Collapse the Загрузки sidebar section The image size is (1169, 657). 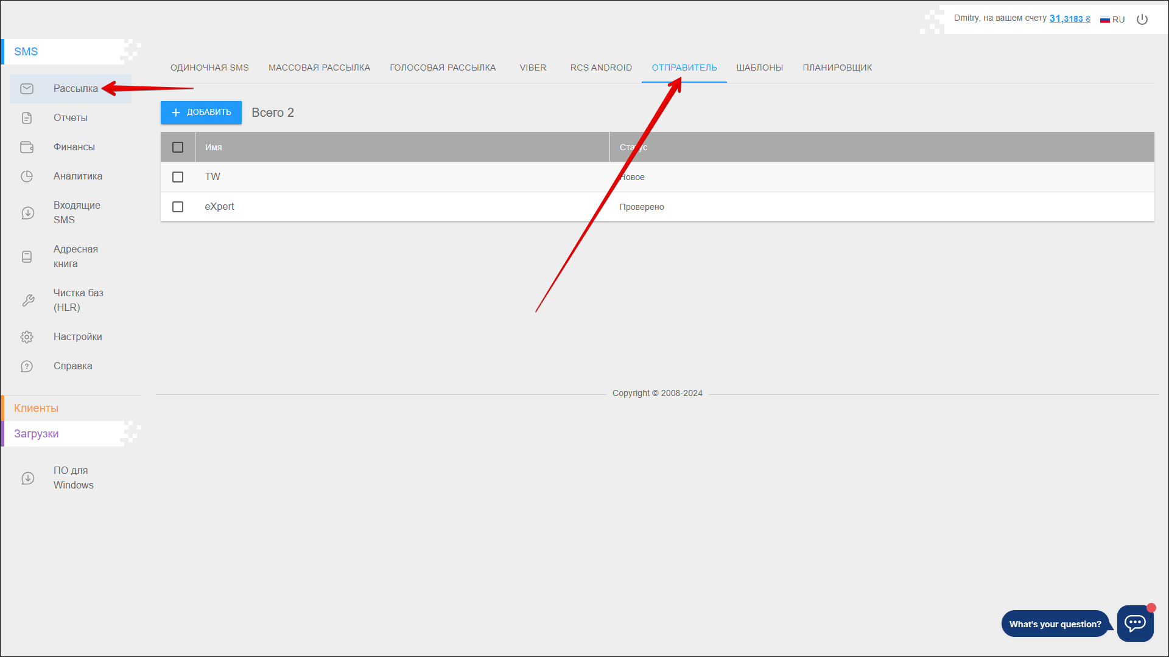37,434
